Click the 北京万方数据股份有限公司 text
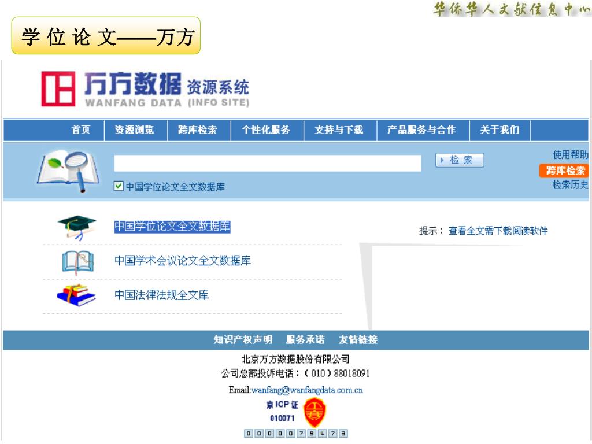 coord(295,359)
